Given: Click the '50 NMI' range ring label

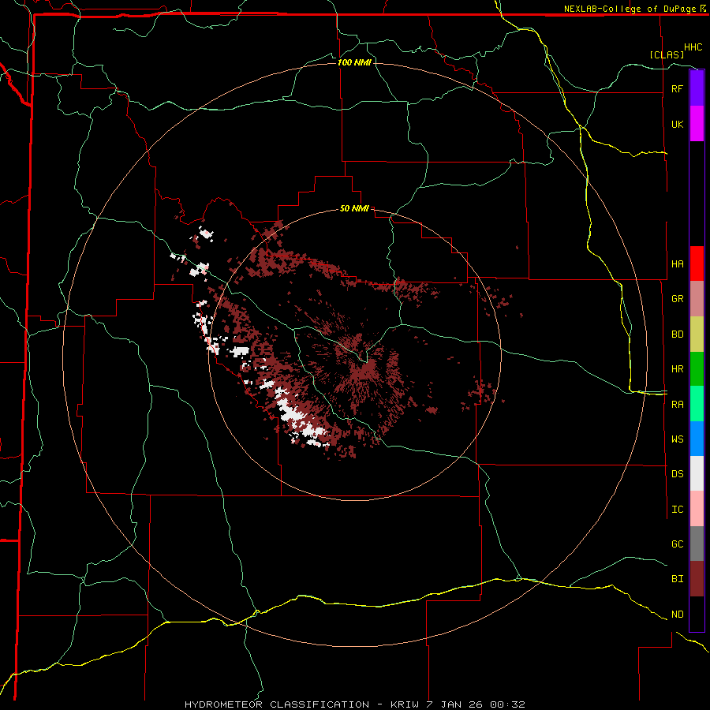Looking at the screenshot, I should click(x=354, y=208).
